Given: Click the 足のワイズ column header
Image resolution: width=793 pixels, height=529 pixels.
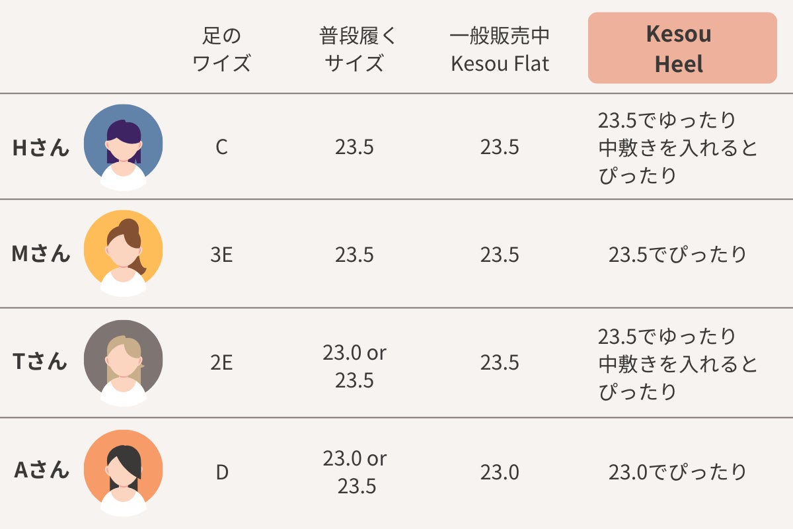Looking at the screenshot, I should point(221,49).
